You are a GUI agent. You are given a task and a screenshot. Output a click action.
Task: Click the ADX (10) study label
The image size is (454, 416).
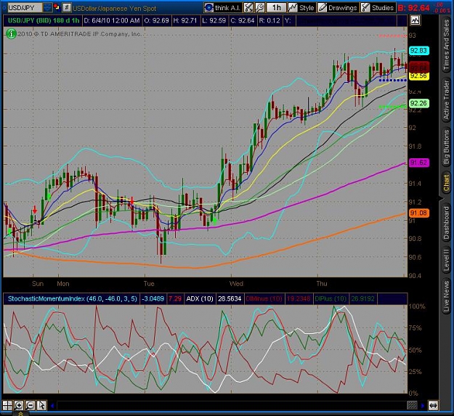tap(200, 298)
